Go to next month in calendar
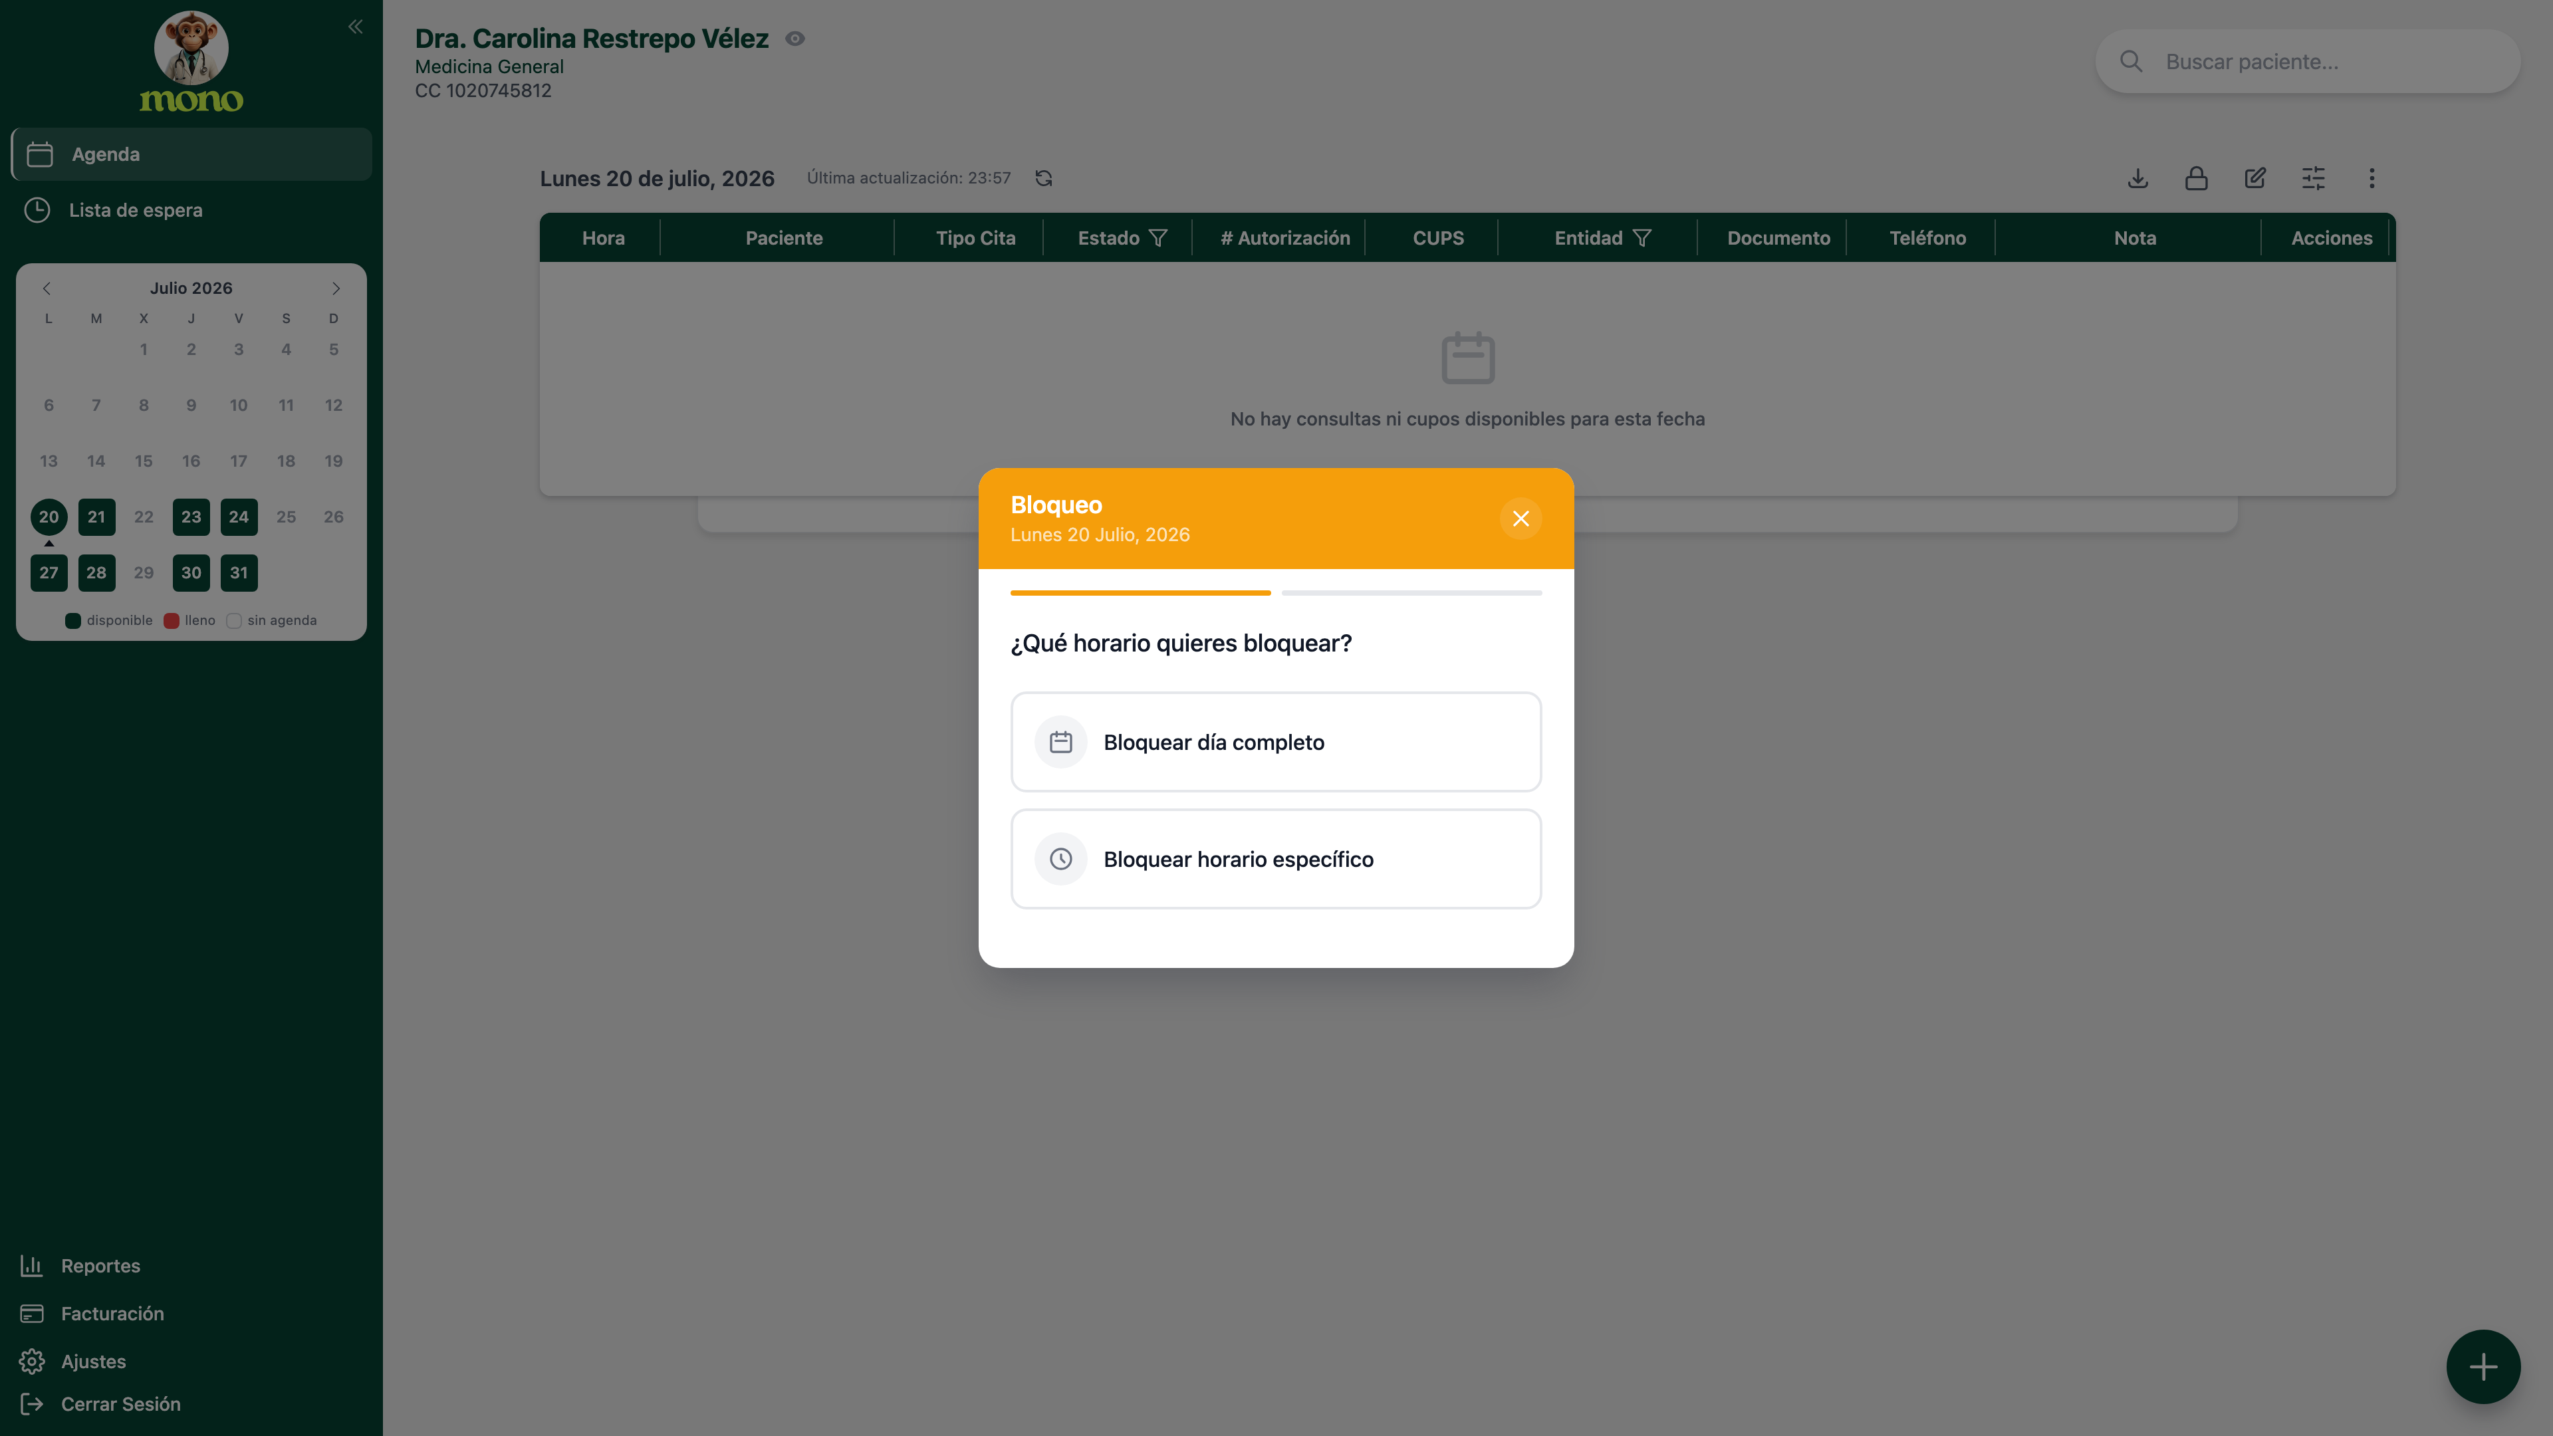2553x1436 pixels. (336, 289)
